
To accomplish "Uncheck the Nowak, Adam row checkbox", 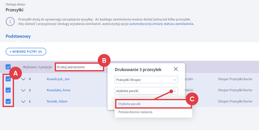I will coord(8,101).
